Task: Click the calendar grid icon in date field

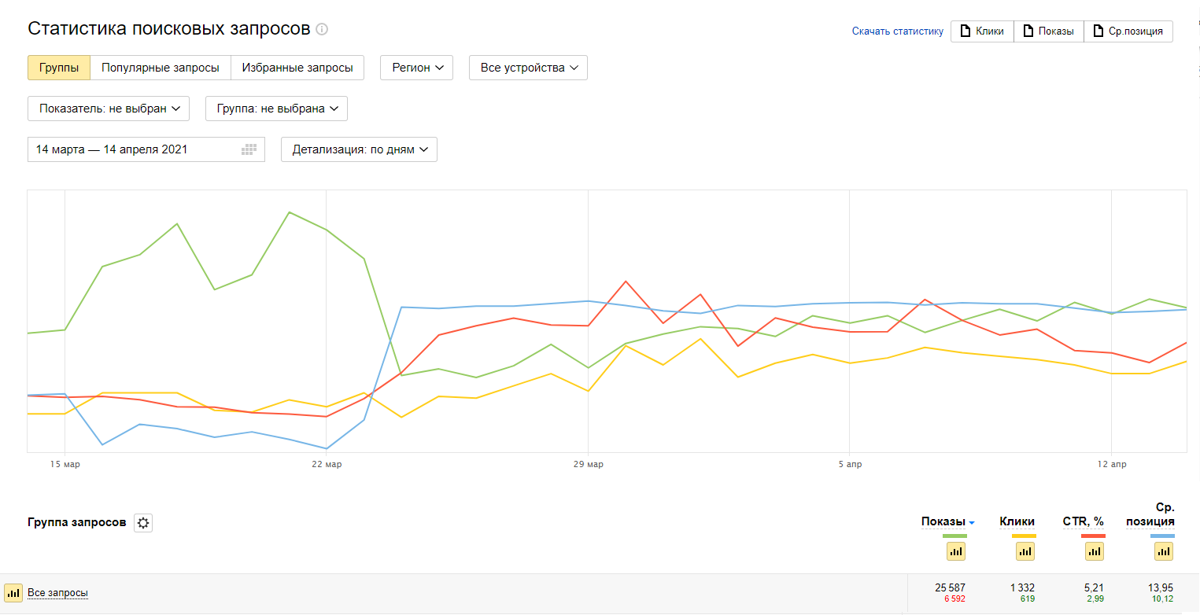Action: [x=249, y=149]
